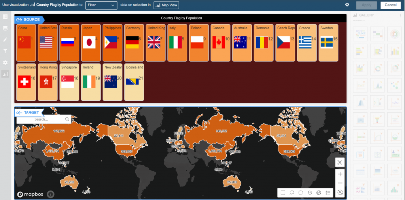Pick the sunburst ring chart in gallery
The height and width of the screenshot is (200, 405).
(x=394, y=34)
